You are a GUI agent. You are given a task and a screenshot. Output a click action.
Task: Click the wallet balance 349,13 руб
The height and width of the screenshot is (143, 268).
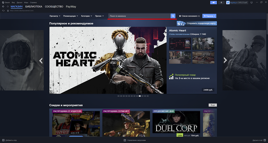(x=243, y=3)
